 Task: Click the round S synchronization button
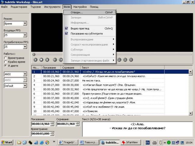131,60
